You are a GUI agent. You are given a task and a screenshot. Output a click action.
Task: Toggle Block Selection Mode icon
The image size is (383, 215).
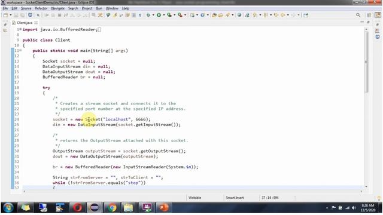[x=133, y=15]
